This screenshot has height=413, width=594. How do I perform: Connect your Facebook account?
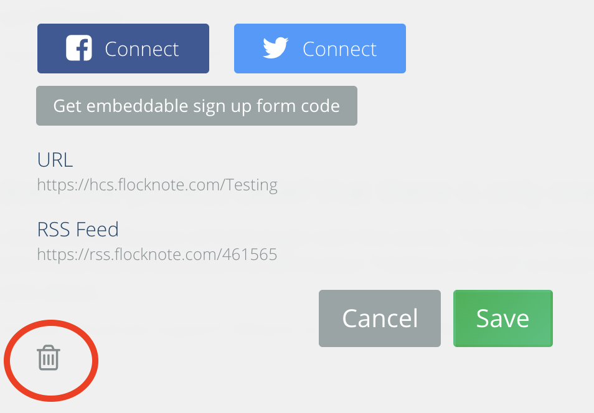[123, 48]
